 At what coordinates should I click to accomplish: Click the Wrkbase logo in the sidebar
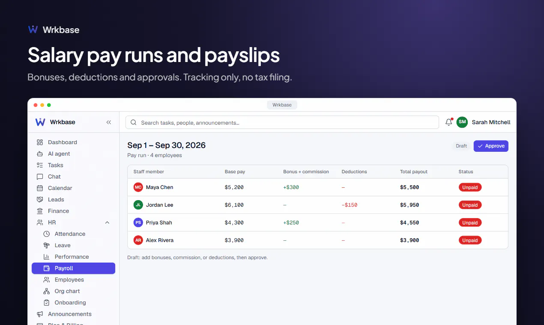click(40, 122)
